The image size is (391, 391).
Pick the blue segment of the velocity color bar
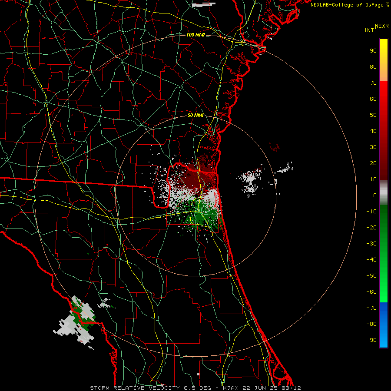point(384,325)
